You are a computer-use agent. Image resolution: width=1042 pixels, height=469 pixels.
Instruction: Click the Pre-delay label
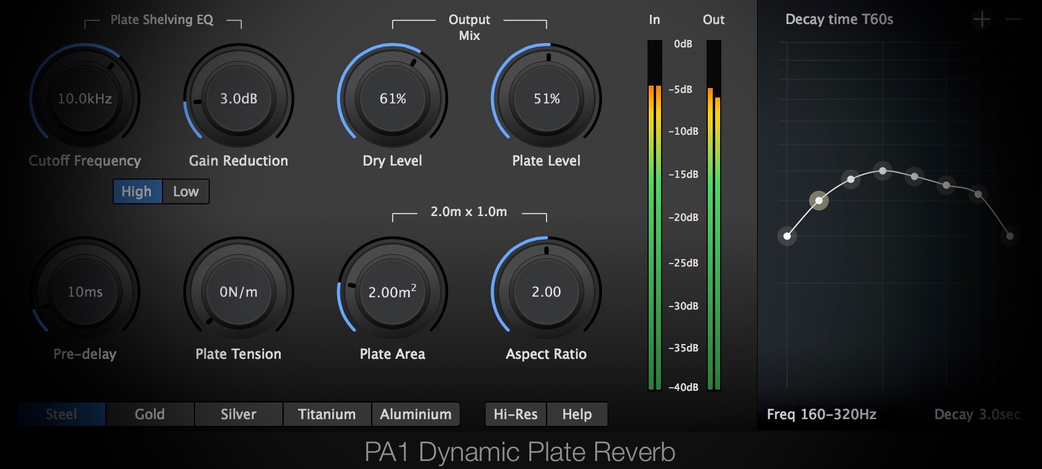(x=85, y=354)
